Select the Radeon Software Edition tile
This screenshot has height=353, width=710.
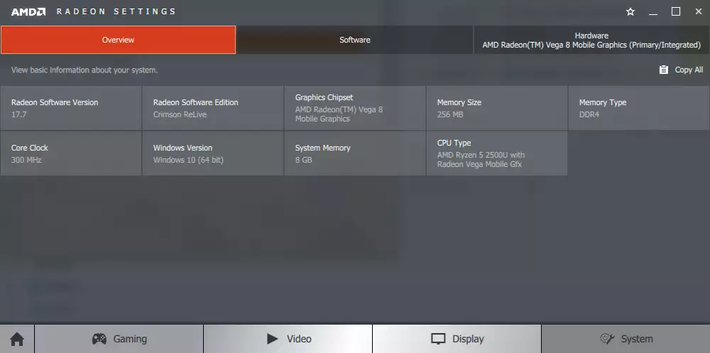tap(213, 108)
